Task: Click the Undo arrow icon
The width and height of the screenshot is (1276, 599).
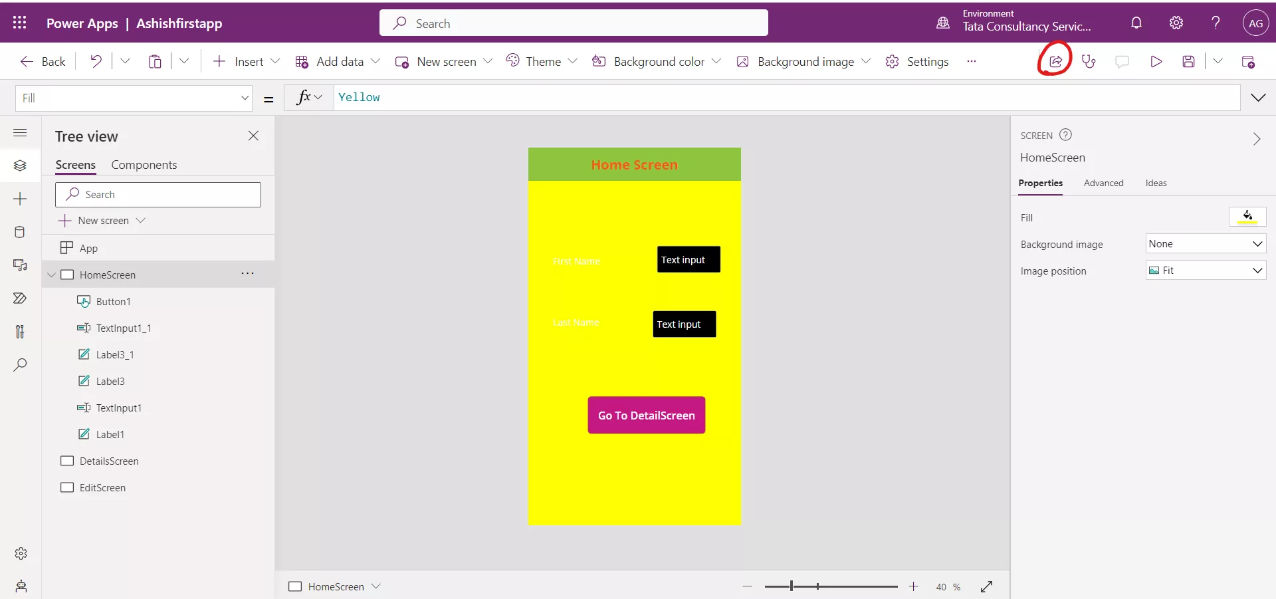Action: [96, 62]
